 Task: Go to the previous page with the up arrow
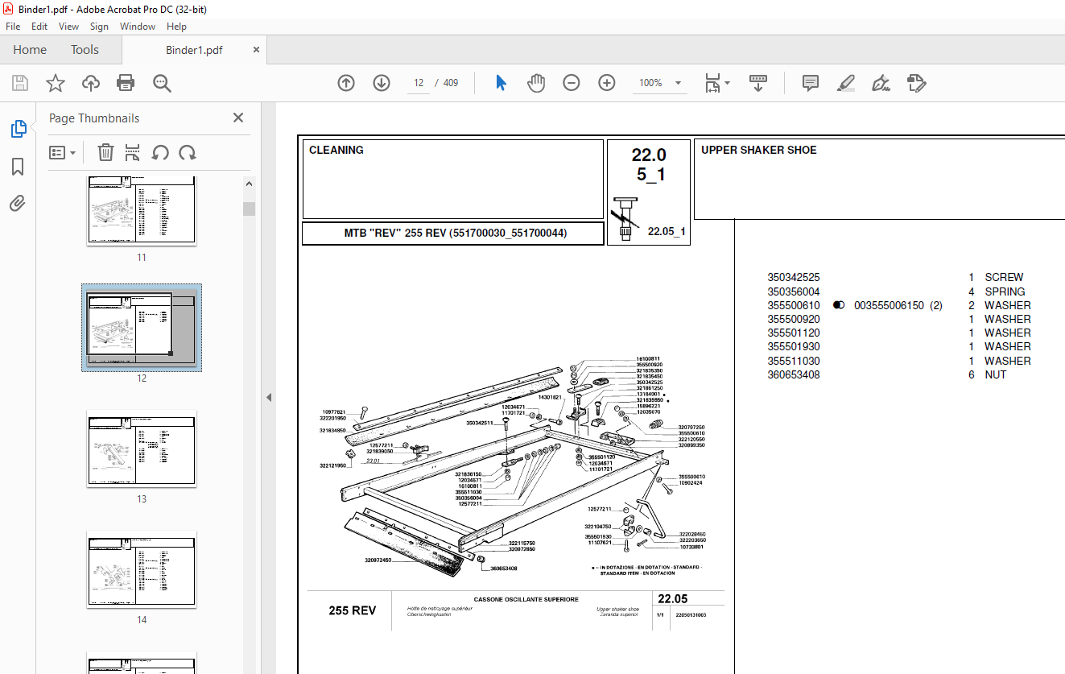click(346, 83)
